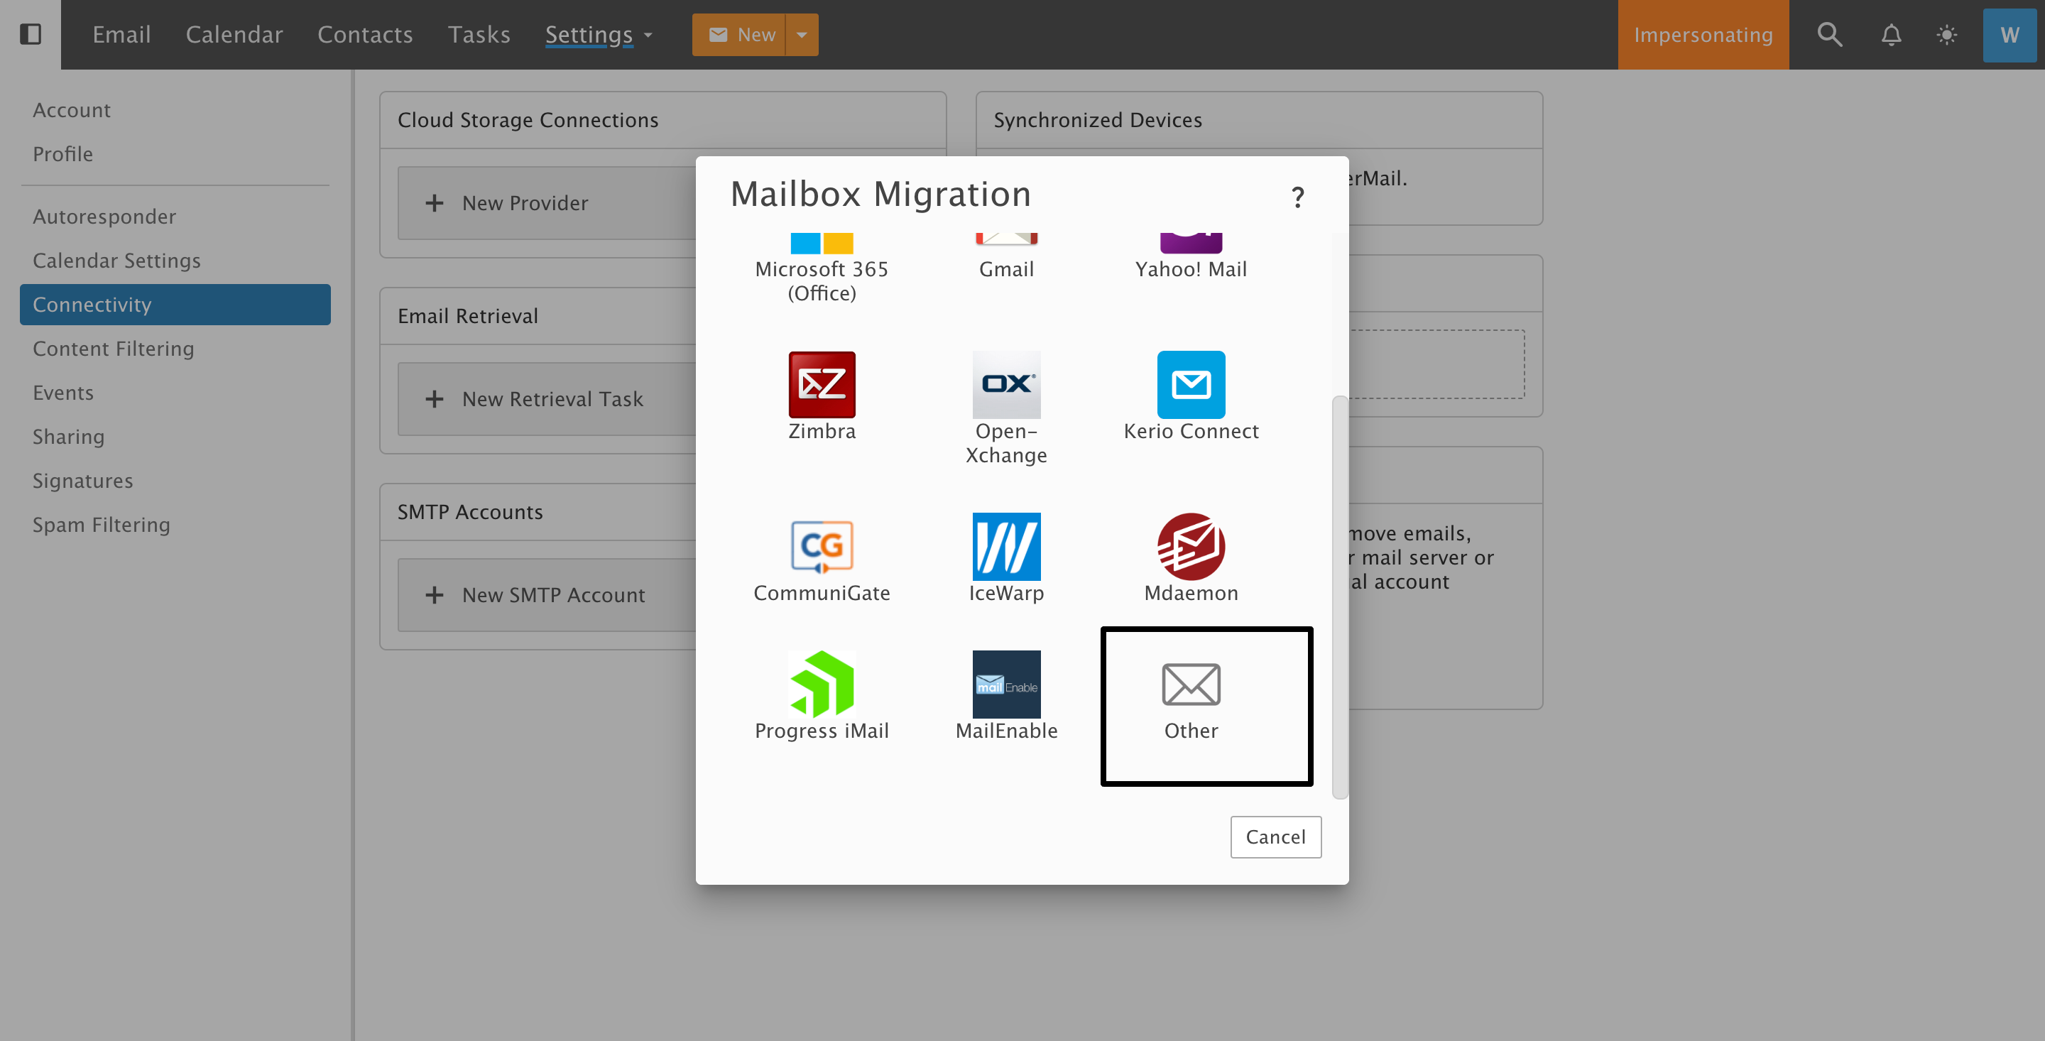
Task: Click the New email envelope button
Action: tap(739, 34)
